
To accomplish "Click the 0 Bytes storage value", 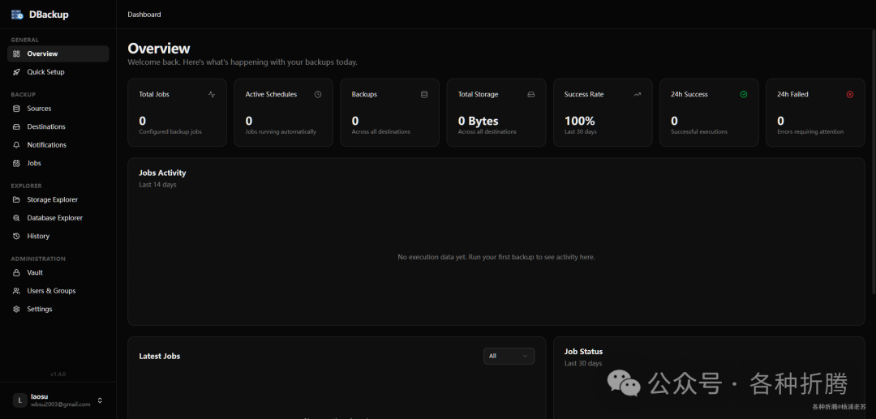I will 479,121.
